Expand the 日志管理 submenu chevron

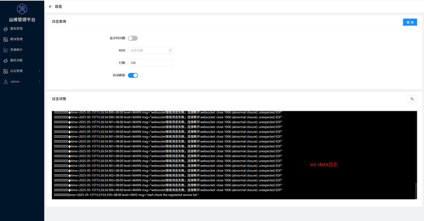point(40,71)
